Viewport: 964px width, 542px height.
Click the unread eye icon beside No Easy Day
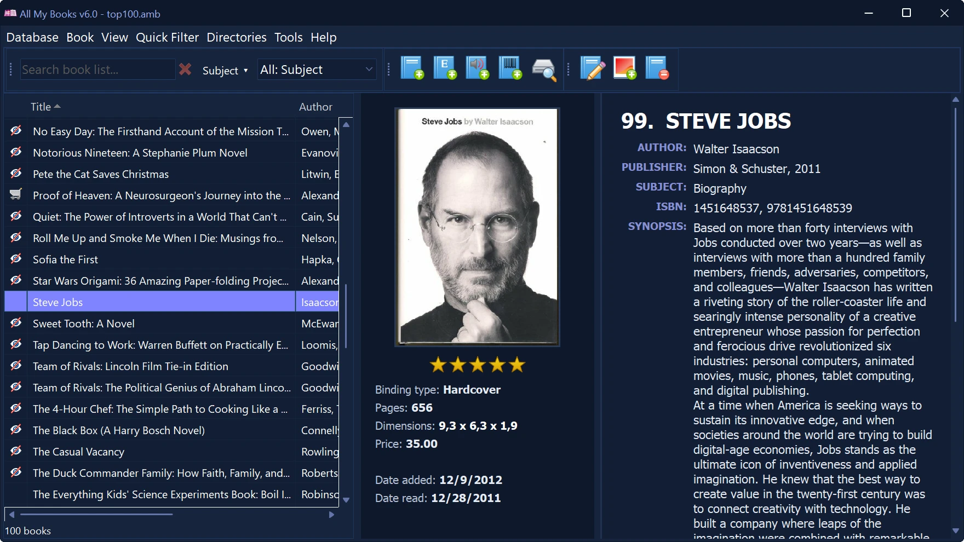(16, 130)
